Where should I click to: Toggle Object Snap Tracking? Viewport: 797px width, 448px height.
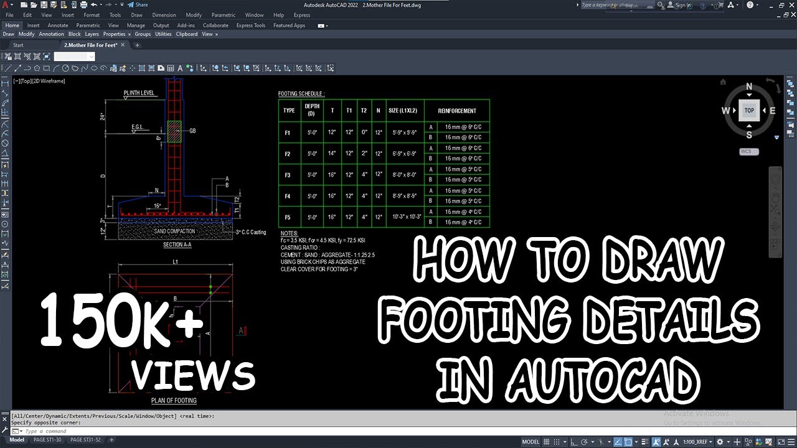click(618, 441)
